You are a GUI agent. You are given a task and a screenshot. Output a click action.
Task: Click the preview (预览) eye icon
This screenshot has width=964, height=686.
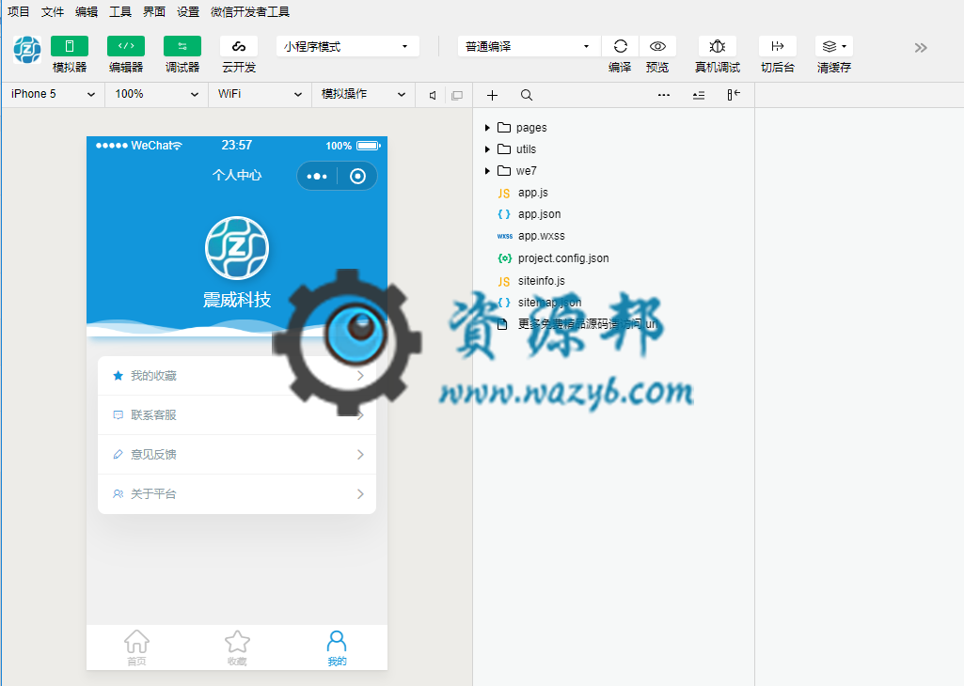point(657,46)
